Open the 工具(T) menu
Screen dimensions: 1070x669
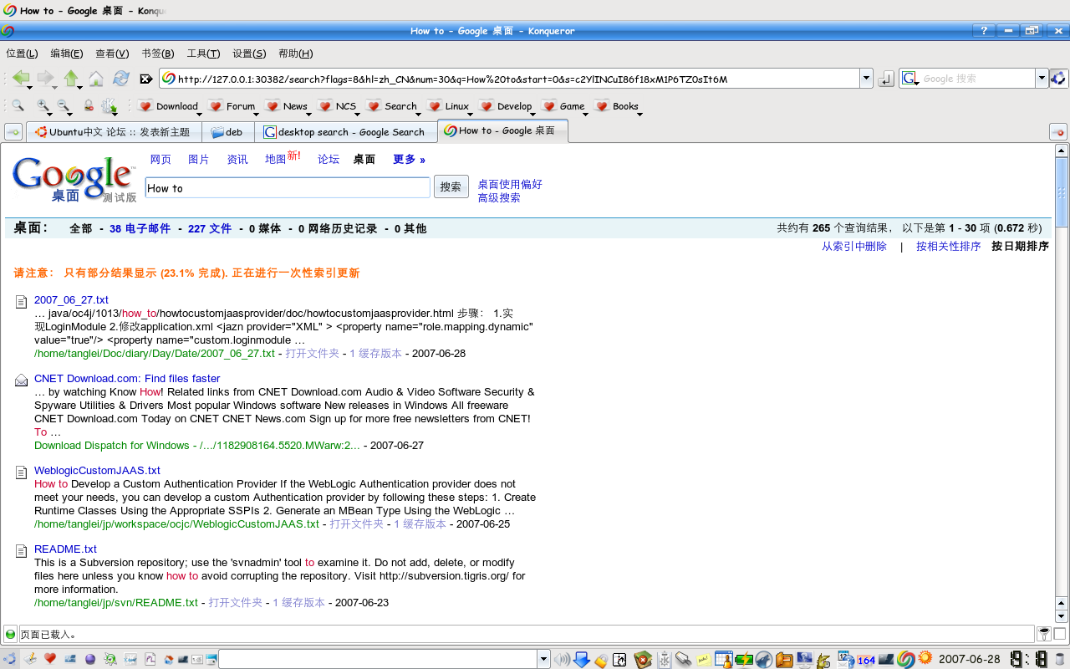(x=203, y=54)
